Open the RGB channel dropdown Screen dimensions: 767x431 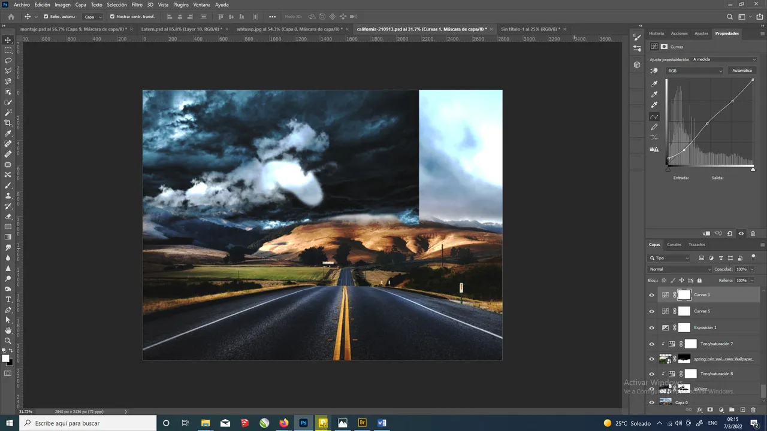[x=695, y=71]
